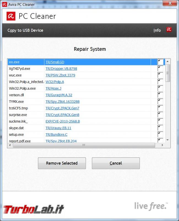Open the TR/Small.GD threat link
This screenshot has height=221, width=179.
point(55,62)
